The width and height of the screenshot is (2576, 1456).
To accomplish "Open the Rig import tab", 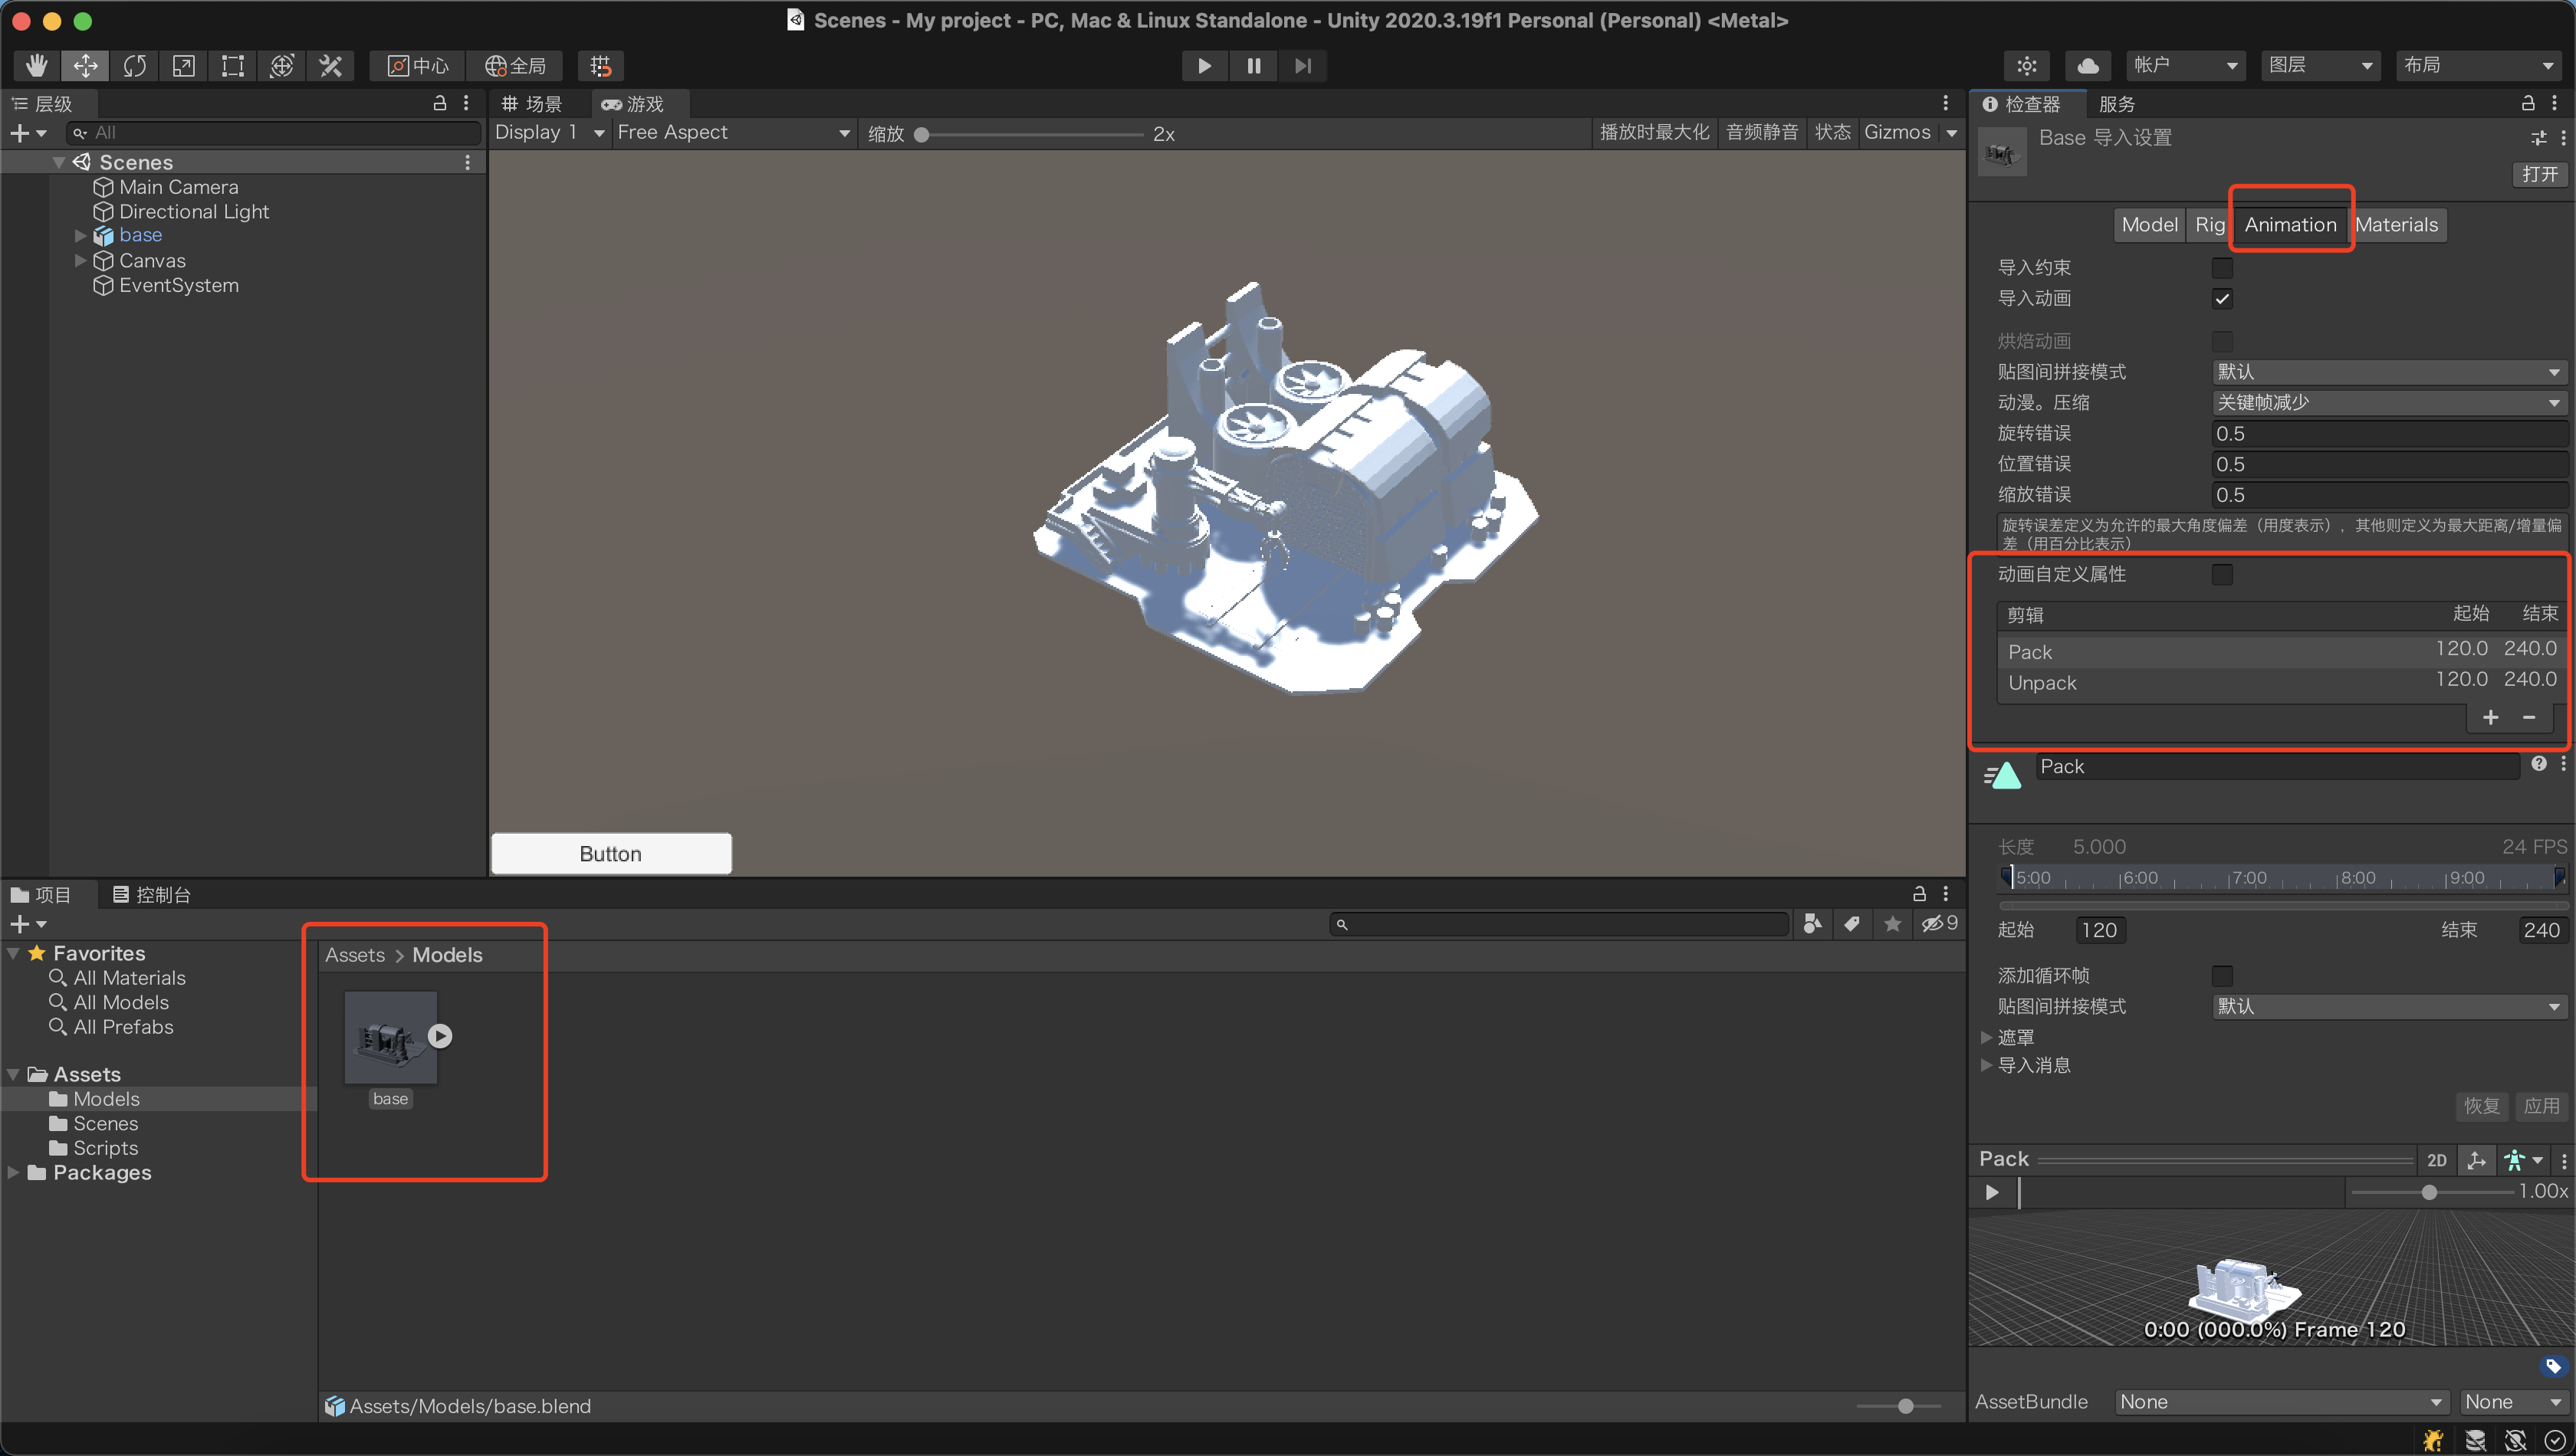I will [2209, 225].
